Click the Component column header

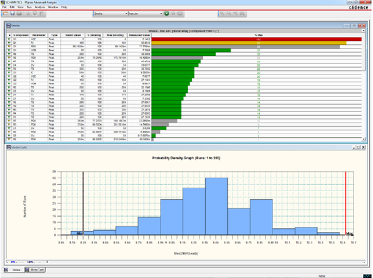click(21, 35)
